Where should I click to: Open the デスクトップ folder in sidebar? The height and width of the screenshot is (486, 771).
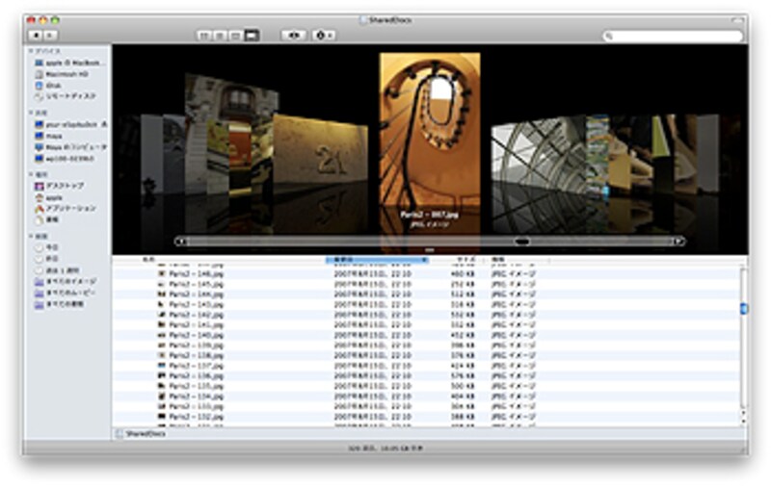pyautogui.click(x=64, y=185)
